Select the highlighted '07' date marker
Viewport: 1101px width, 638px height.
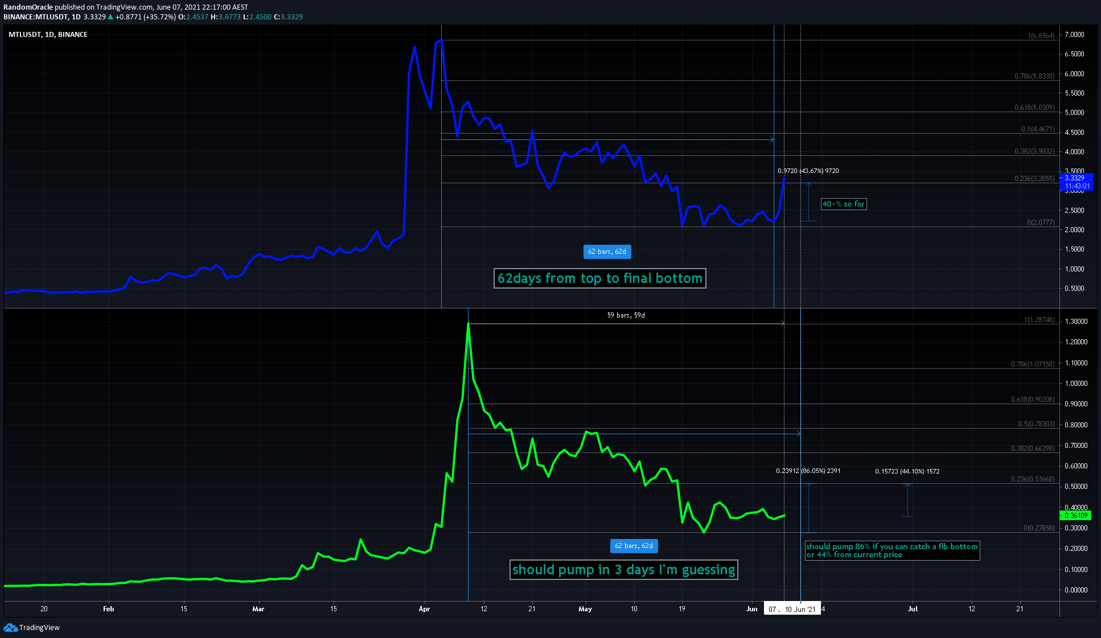click(x=773, y=609)
